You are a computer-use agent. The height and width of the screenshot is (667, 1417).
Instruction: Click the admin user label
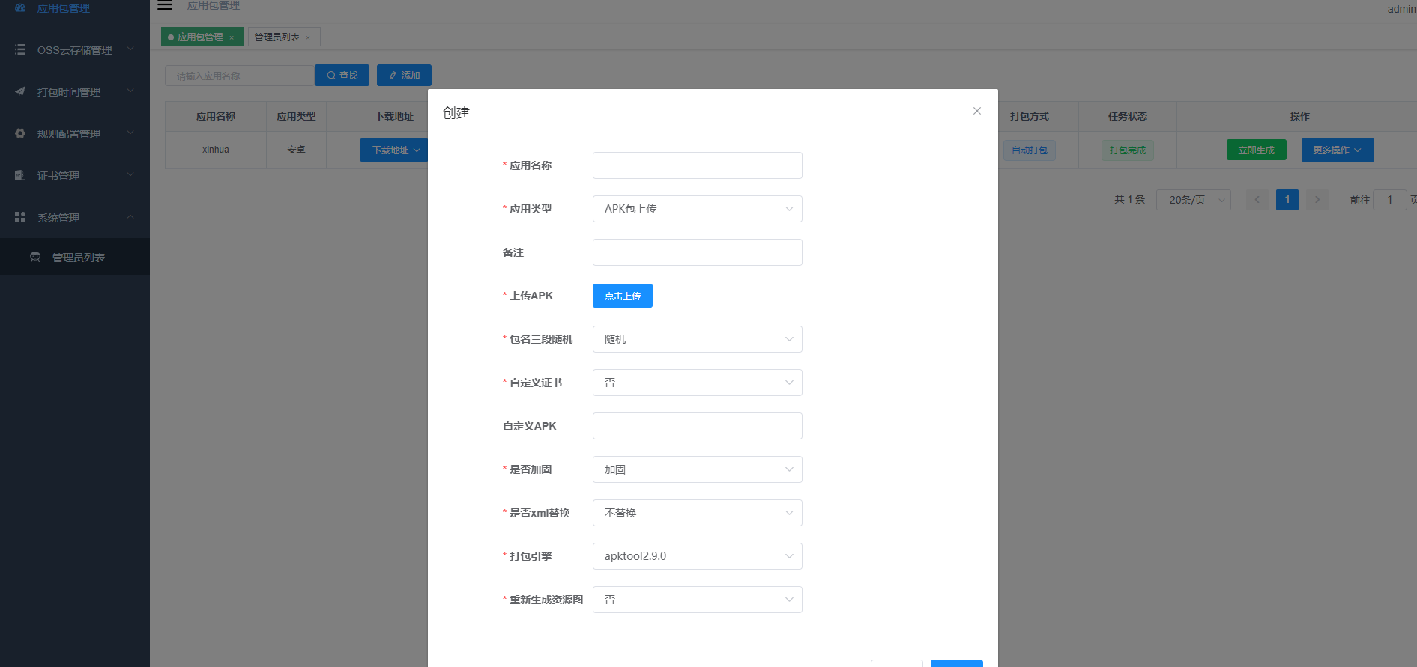click(x=1401, y=9)
